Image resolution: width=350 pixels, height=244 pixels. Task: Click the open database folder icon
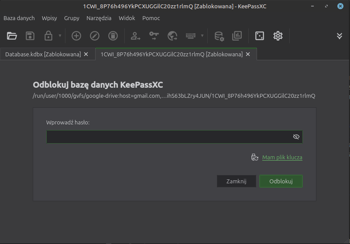[x=12, y=36]
